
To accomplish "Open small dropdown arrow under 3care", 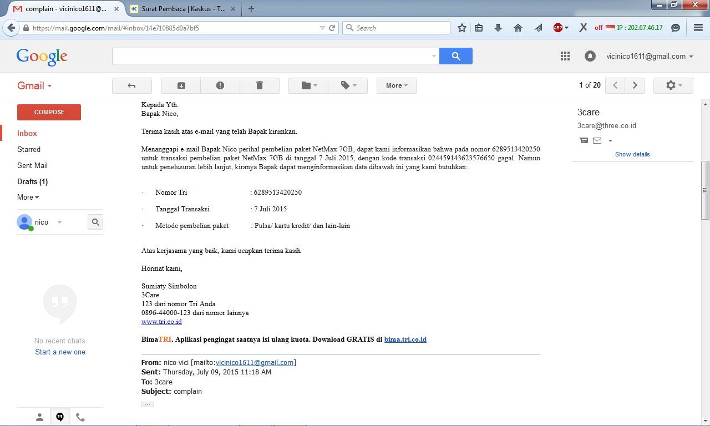I will click(x=610, y=141).
